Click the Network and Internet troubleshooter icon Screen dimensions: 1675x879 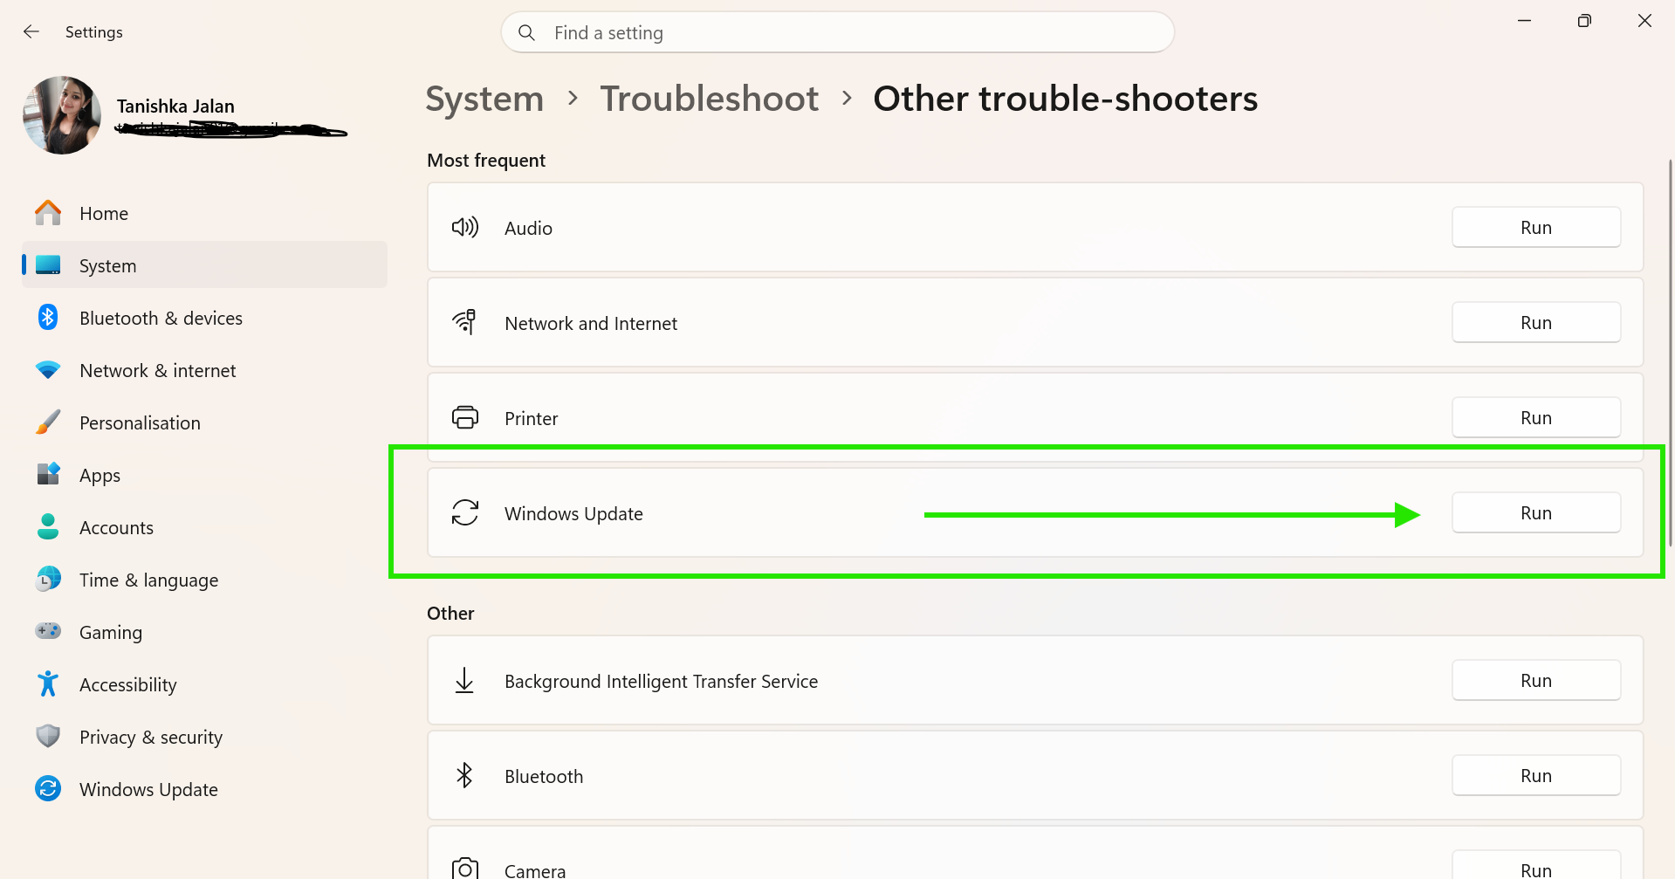tap(465, 322)
